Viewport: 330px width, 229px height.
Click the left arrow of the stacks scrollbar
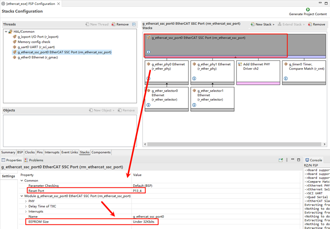coord(145,144)
